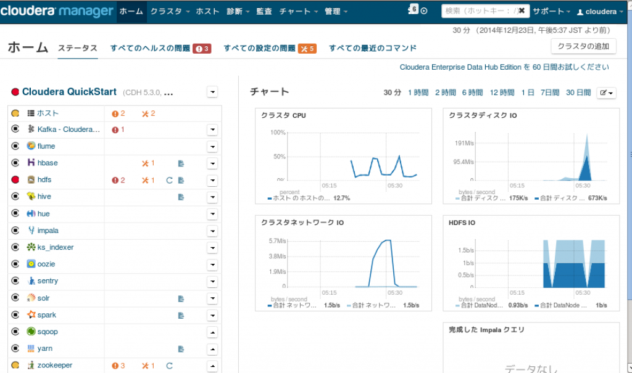The image size is (632, 373).
Task: Open yarn service actions dropdown
Action: tap(213, 349)
